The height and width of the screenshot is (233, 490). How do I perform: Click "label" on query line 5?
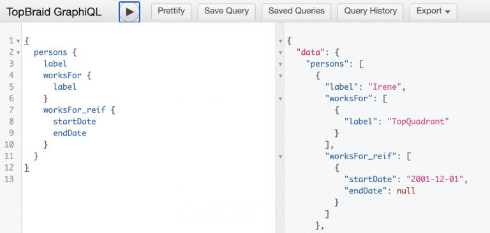[64, 87]
